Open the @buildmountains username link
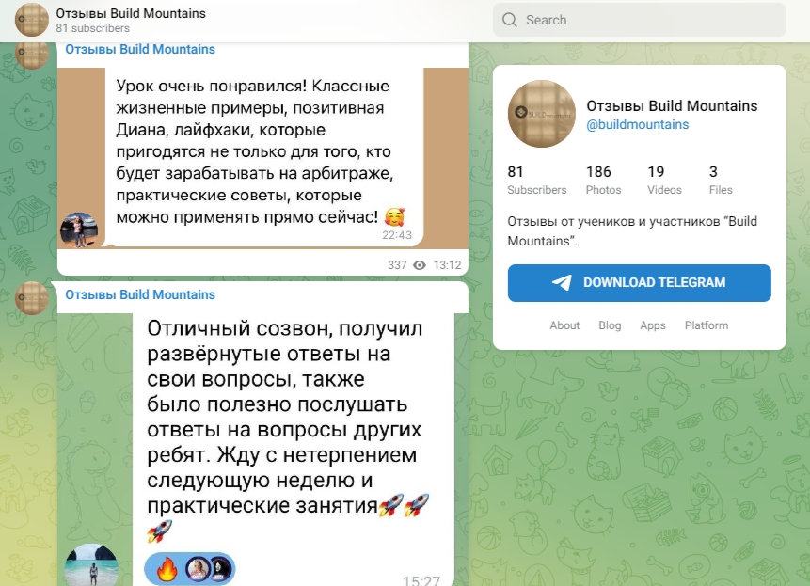 (x=637, y=124)
